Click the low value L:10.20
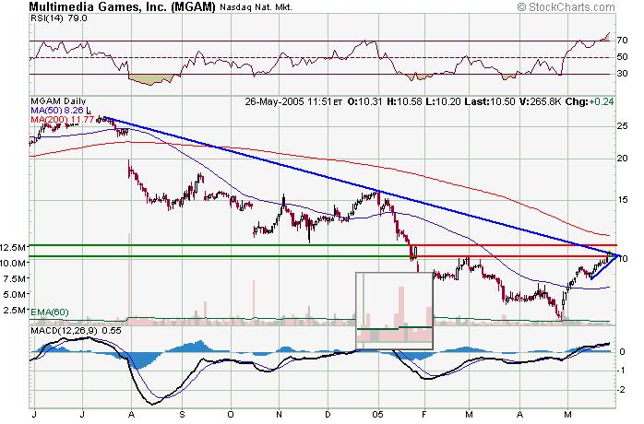Screen dimensions: 644x424 [x=443, y=101]
